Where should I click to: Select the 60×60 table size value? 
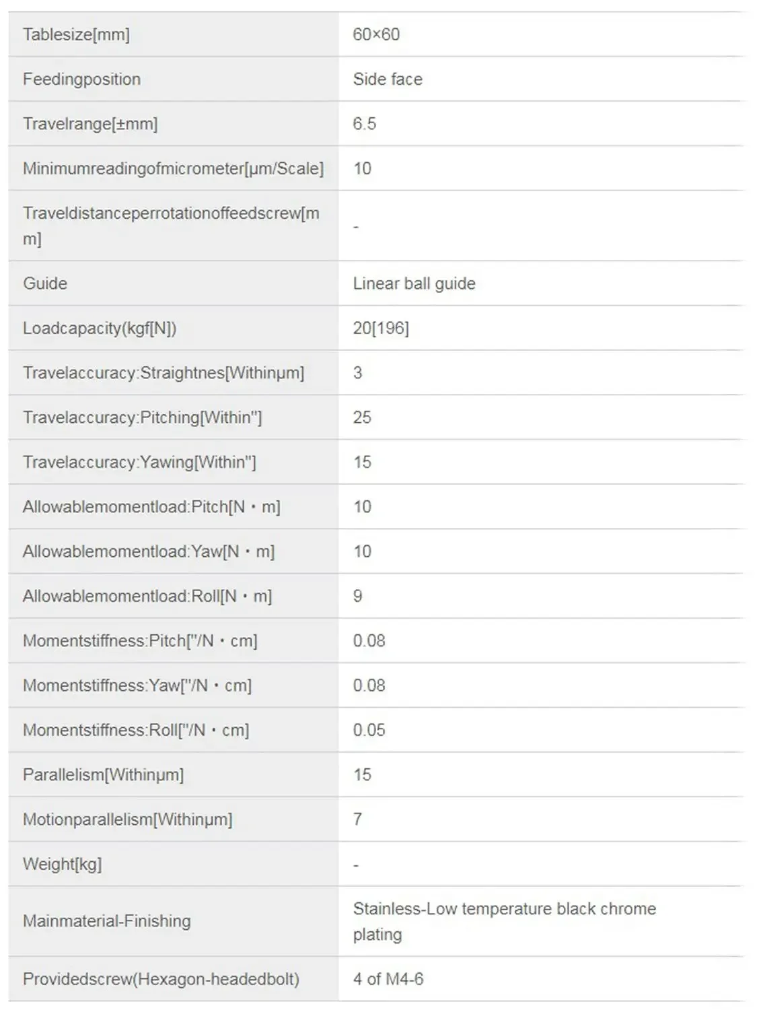[x=376, y=34]
